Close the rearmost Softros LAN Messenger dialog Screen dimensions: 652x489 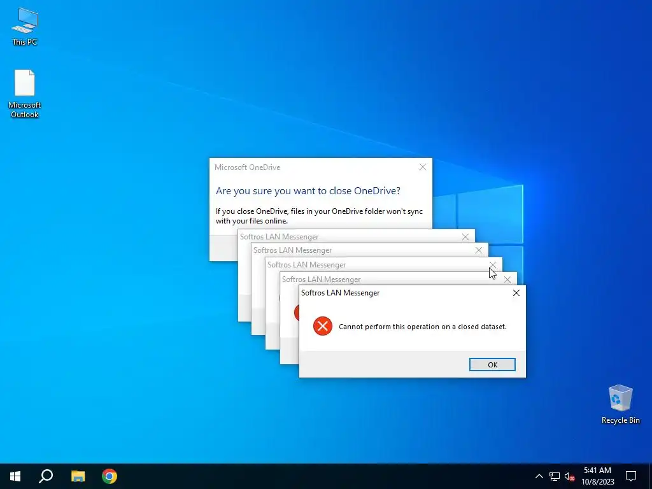(465, 237)
